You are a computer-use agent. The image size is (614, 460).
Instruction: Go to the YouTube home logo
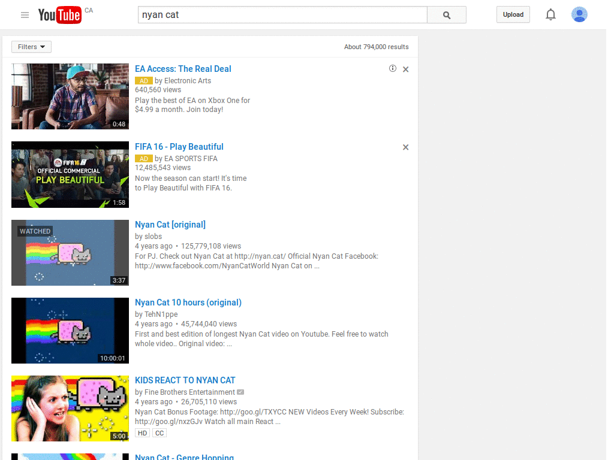tap(59, 15)
